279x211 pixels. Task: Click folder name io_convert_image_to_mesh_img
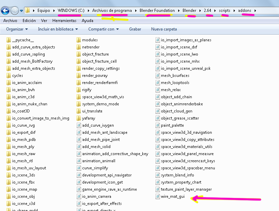(41, 118)
